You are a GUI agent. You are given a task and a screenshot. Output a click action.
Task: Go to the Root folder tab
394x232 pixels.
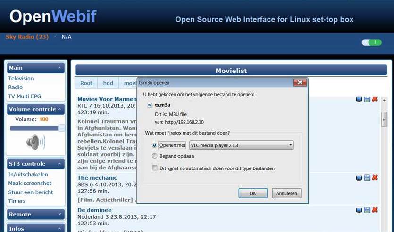click(86, 83)
